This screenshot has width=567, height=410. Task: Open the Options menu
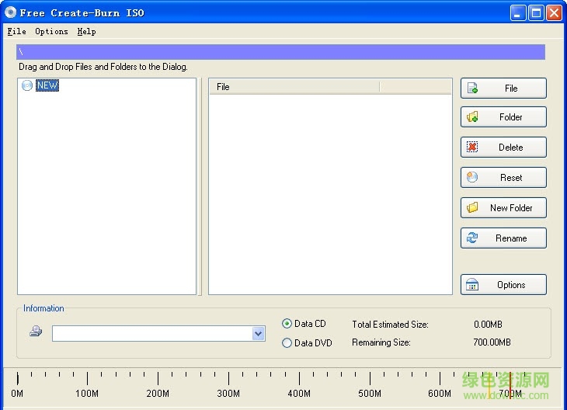(x=51, y=32)
